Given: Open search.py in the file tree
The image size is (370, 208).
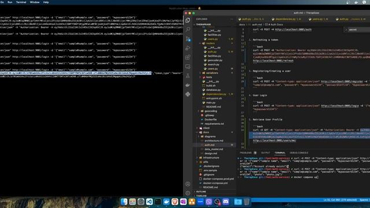Looking at the screenshot, I should click(x=213, y=64).
